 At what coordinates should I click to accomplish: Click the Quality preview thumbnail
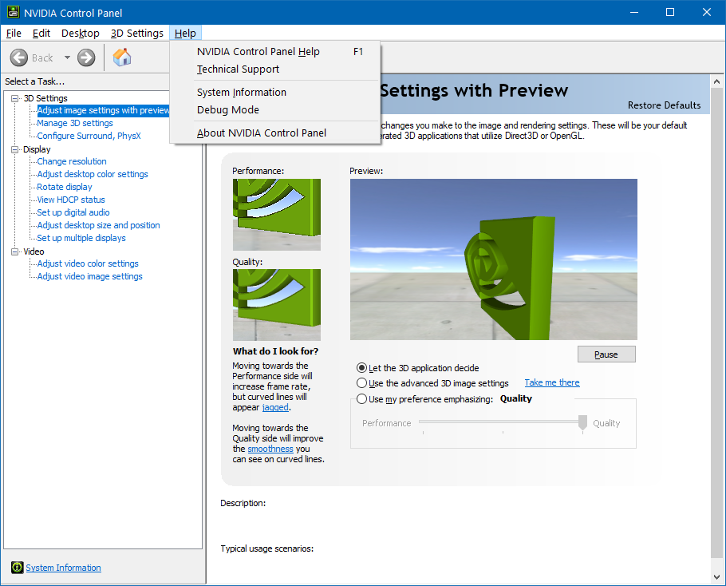(276, 305)
